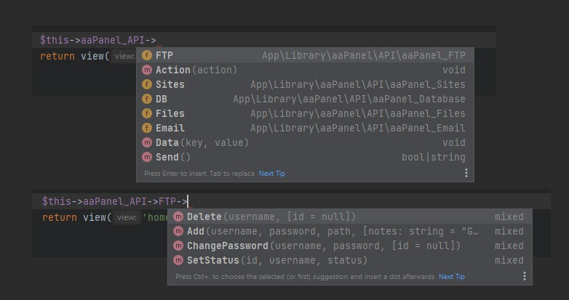Click the upper 'return' keyword
This screenshot has height=300, width=569.
[x=57, y=56]
